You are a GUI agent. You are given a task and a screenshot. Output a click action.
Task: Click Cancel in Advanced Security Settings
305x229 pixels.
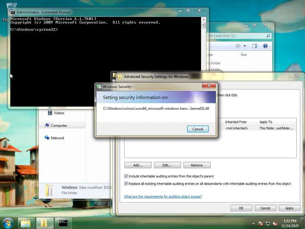click(265, 208)
